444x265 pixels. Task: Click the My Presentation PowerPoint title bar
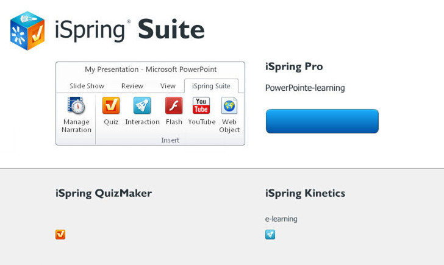[151, 69]
